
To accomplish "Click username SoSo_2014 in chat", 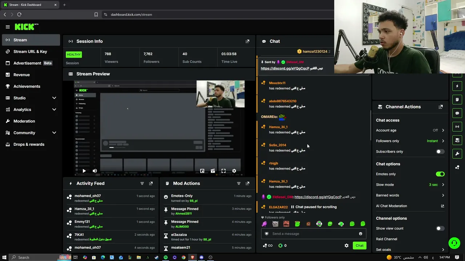I will (x=278, y=145).
